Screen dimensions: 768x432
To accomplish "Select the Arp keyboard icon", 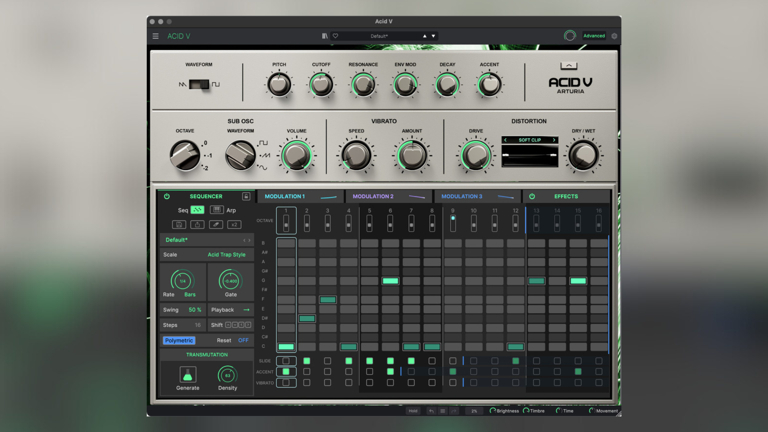I will coord(217,210).
